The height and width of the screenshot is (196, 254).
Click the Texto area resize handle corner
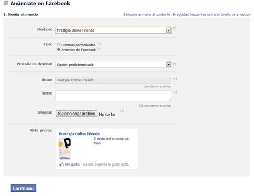[x=169, y=100]
